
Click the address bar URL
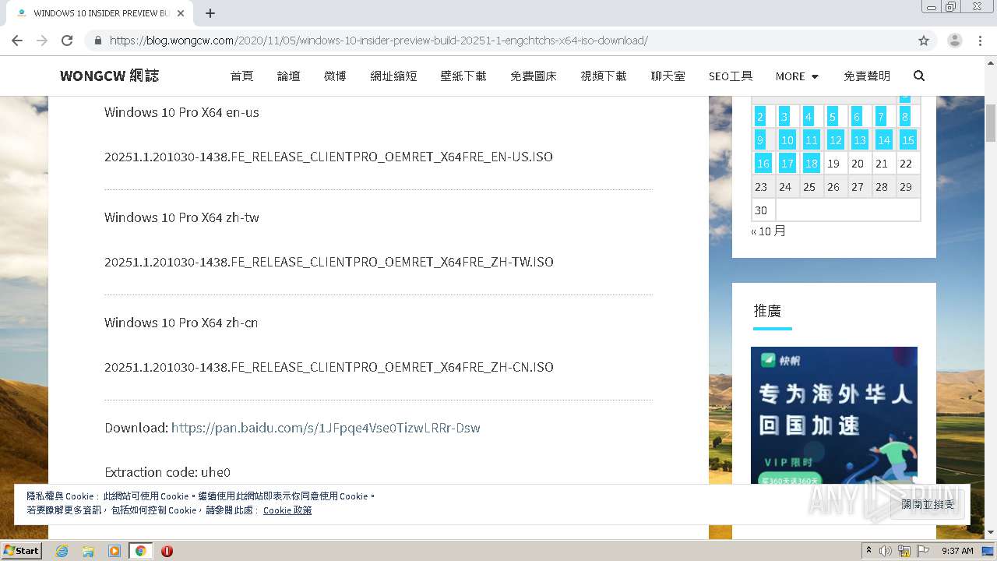379,41
